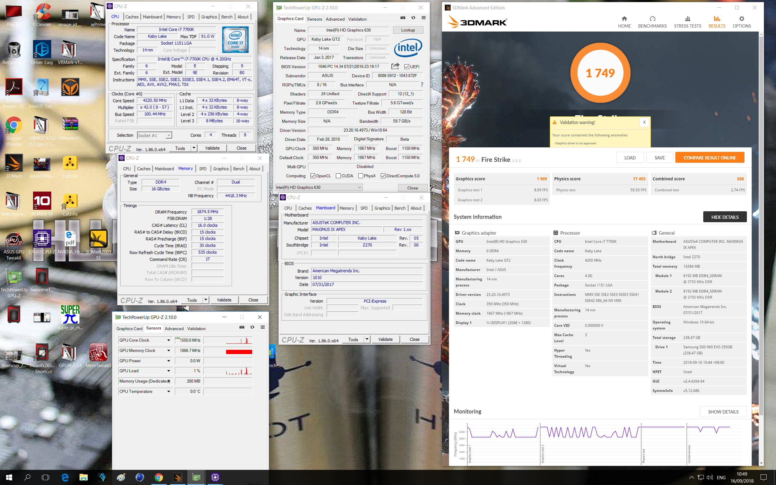Viewport: 776px width, 485px height.
Task: Click the LOAD button in 3DMark
Action: coord(630,158)
